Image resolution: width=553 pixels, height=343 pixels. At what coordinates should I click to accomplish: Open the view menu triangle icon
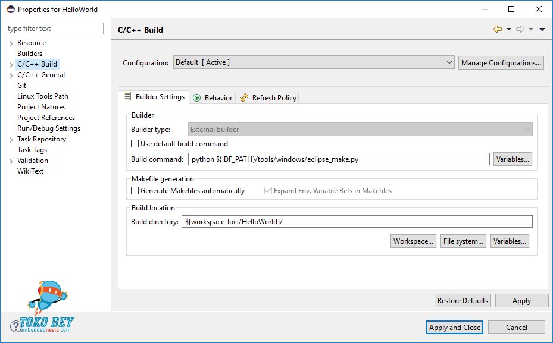(542, 30)
